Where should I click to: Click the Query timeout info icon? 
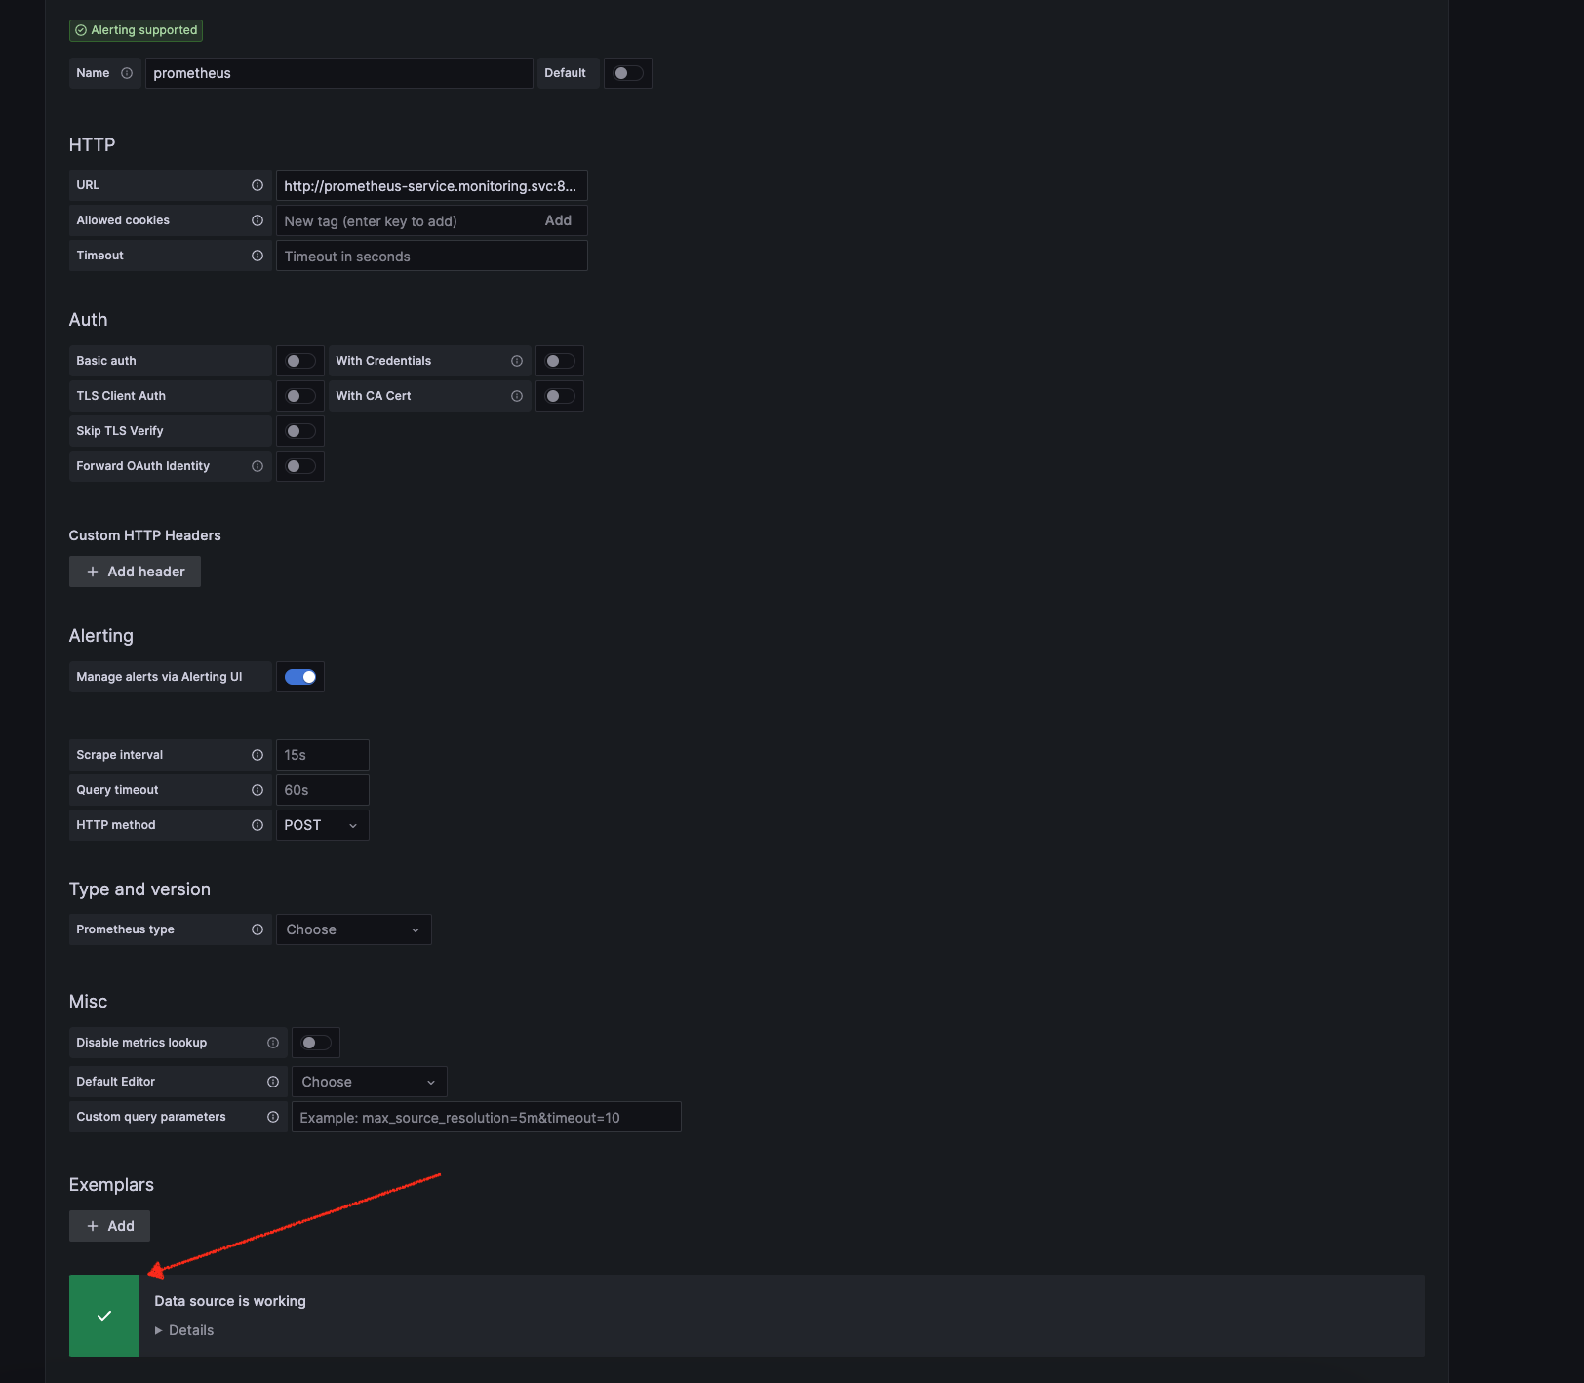coord(257,789)
